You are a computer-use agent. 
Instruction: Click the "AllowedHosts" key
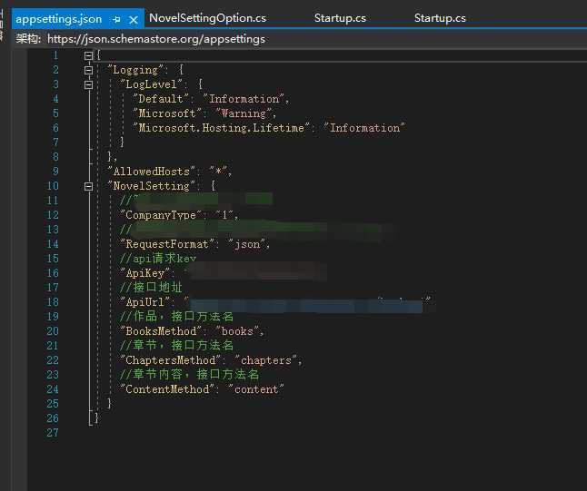pos(151,172)
